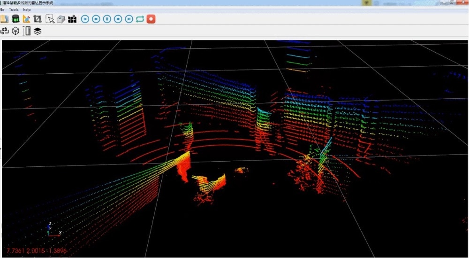Open the stacked layers icon
This screenshot has height=258, width=469.
(38, 31)
